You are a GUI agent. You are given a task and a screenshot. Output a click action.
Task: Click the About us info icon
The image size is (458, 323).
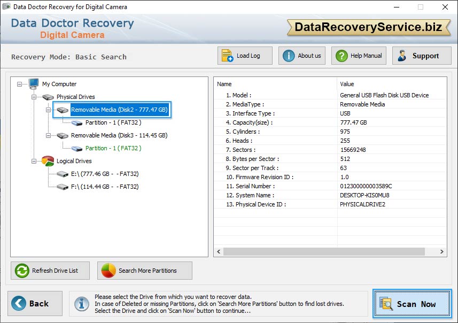click(289, 56)
